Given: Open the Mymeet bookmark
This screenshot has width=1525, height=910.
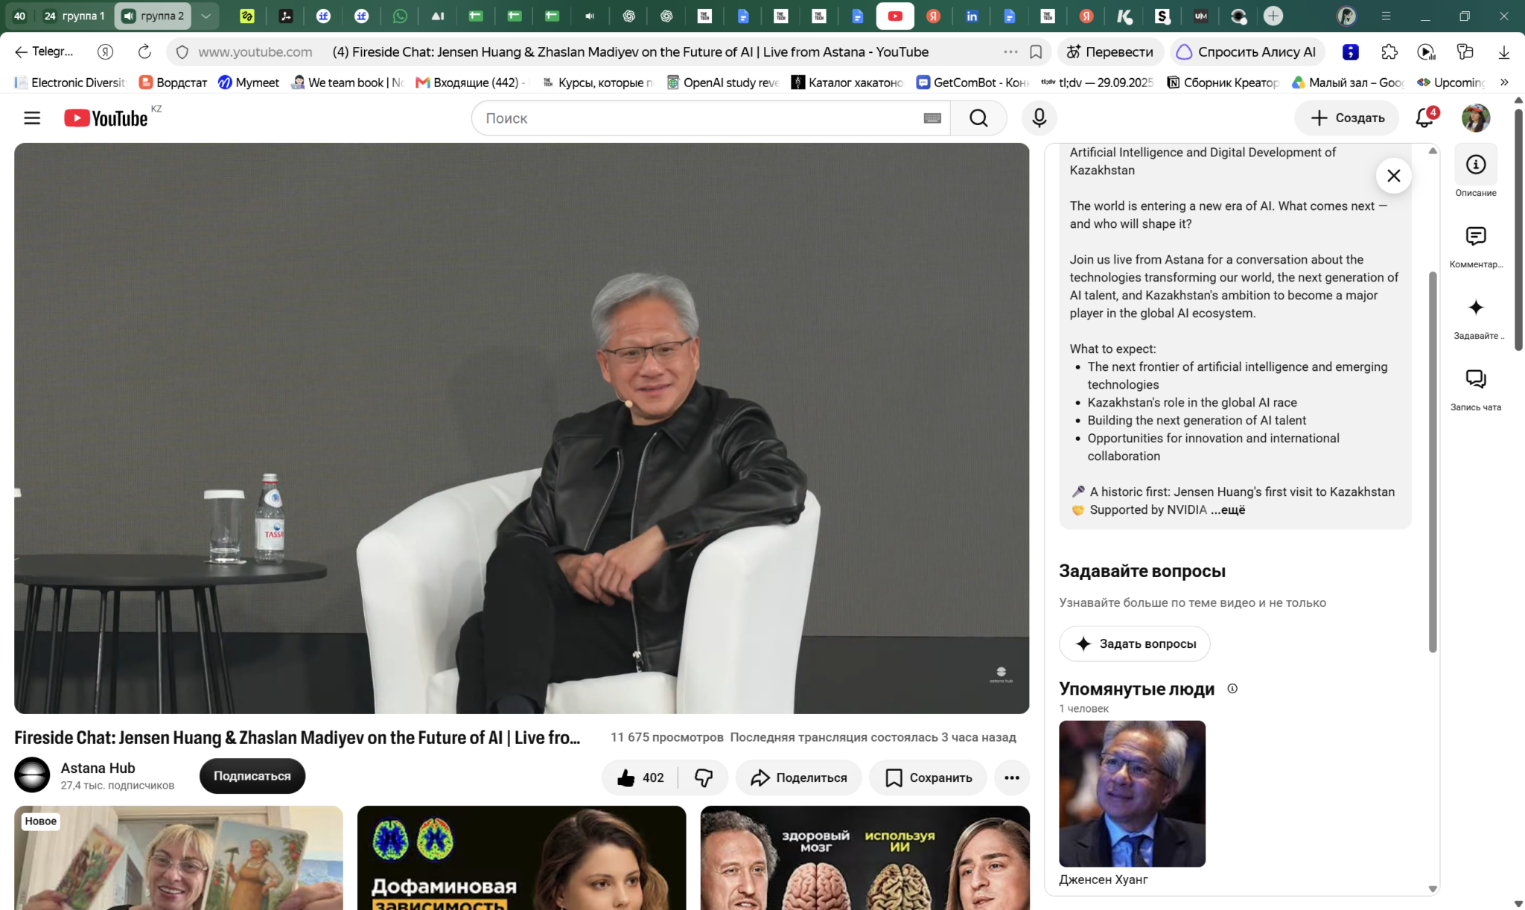Looking at the screenshot, I should click(249, 83).
